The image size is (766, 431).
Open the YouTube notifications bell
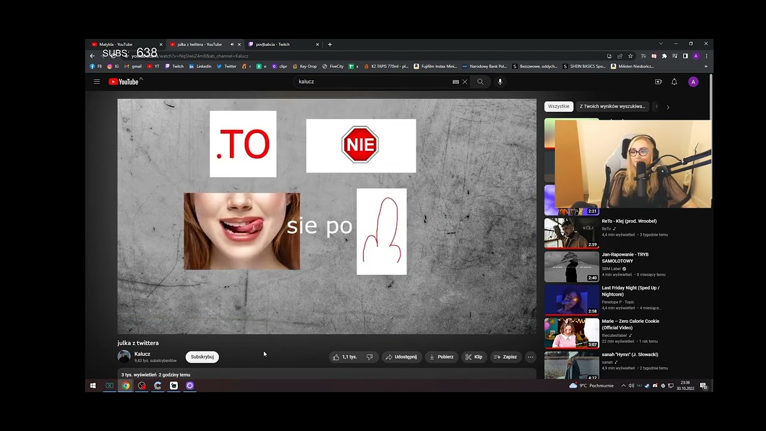click(674, 82)
